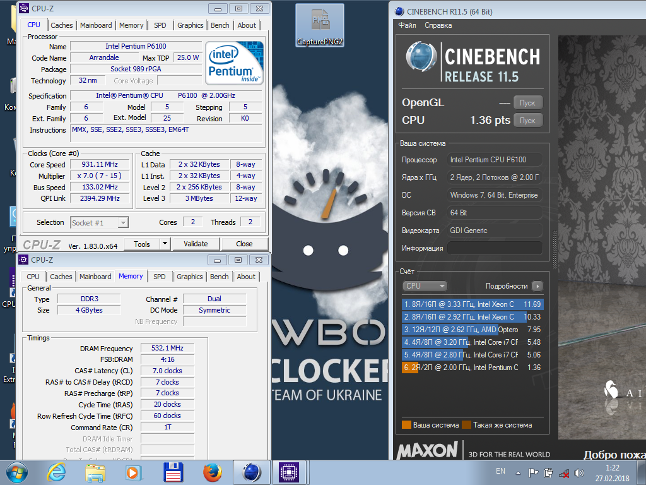Screen dimensions: 646x485
Task: Open the CPU score type dropdown in Cinebench
Action: (x=425, y=286)
